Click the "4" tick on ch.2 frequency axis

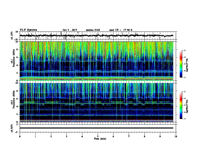pyautogui.click(x=17, y=106)
